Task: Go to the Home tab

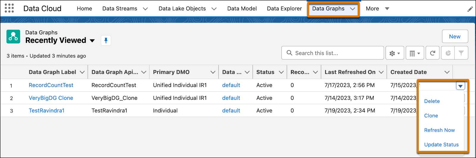Action: 84,9
